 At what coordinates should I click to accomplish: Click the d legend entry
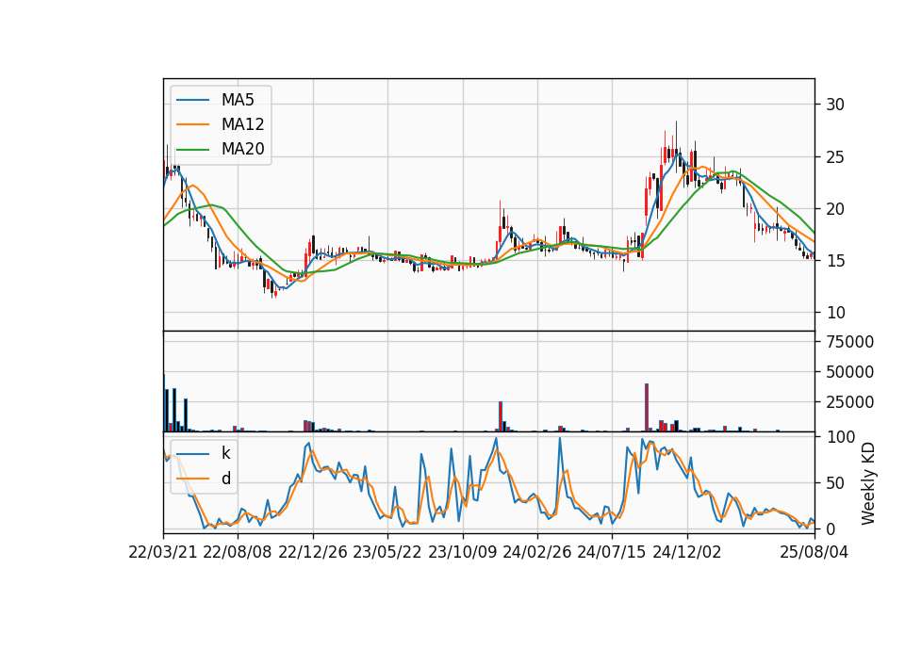[x=226, y=479]
